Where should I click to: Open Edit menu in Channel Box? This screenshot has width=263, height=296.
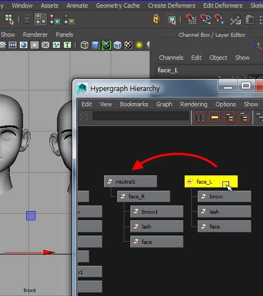pos(196,58)
